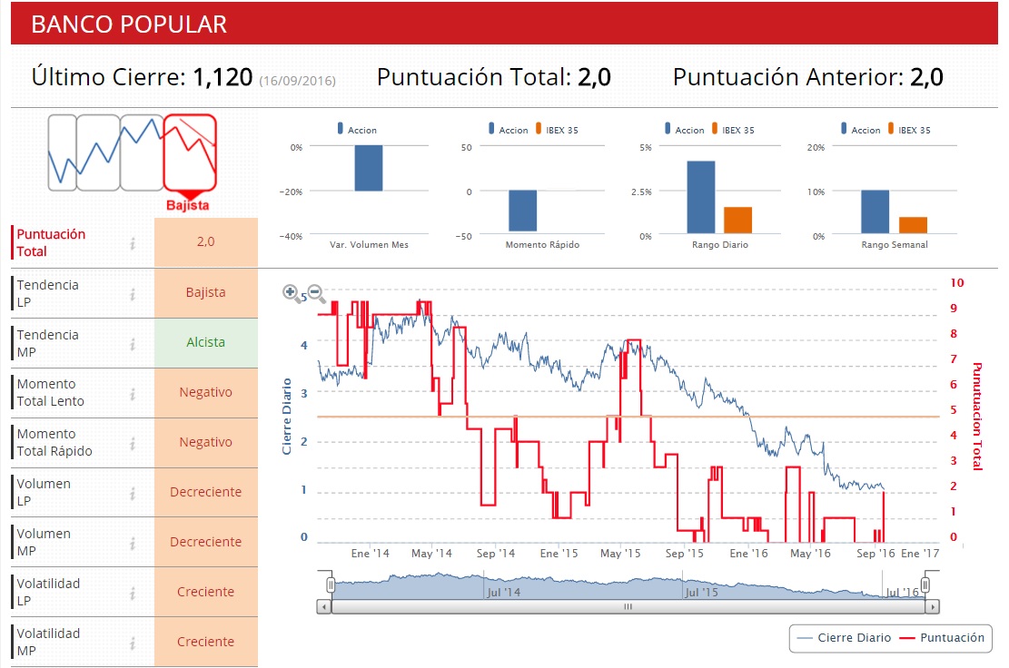
Task: Open info icon beside Momento Total Lento
Action: [133, 394]
